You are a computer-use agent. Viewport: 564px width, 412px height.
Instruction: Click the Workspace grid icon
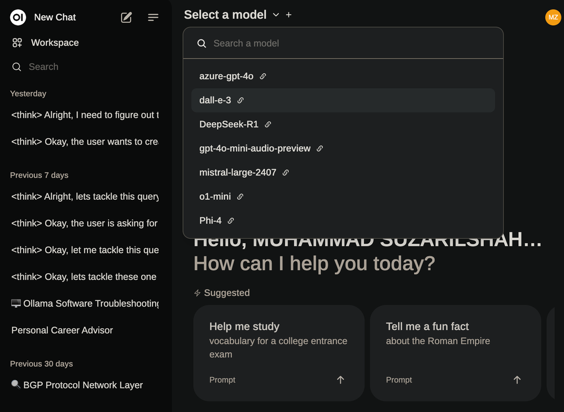pyautogui.click(x=18, y=43)
